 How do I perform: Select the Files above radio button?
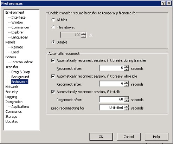(53, 27)
